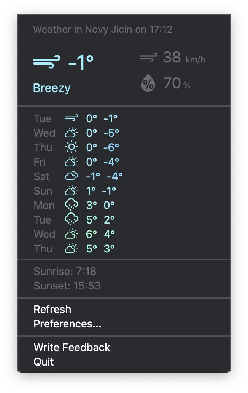Image resolution: width=248 pixels, height=393 pixels.
Task: Select Refresh from the menu
Action: tap(52, 309)
